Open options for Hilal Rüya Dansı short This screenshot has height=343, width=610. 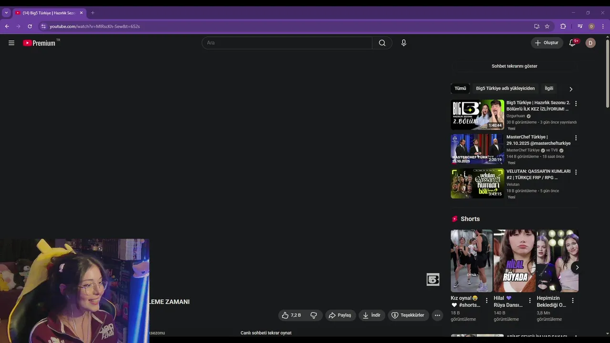coord(529,301)
